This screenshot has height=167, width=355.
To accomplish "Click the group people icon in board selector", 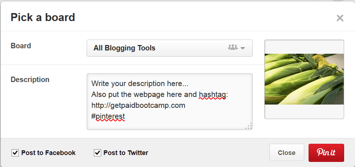I will pos(232,48).
